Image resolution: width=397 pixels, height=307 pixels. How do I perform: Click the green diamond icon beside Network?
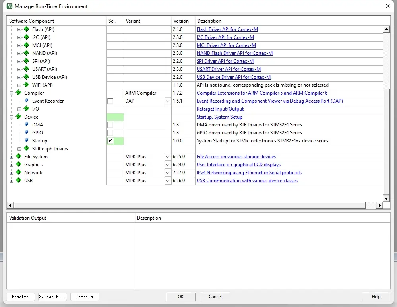click(x=18, y=173)
